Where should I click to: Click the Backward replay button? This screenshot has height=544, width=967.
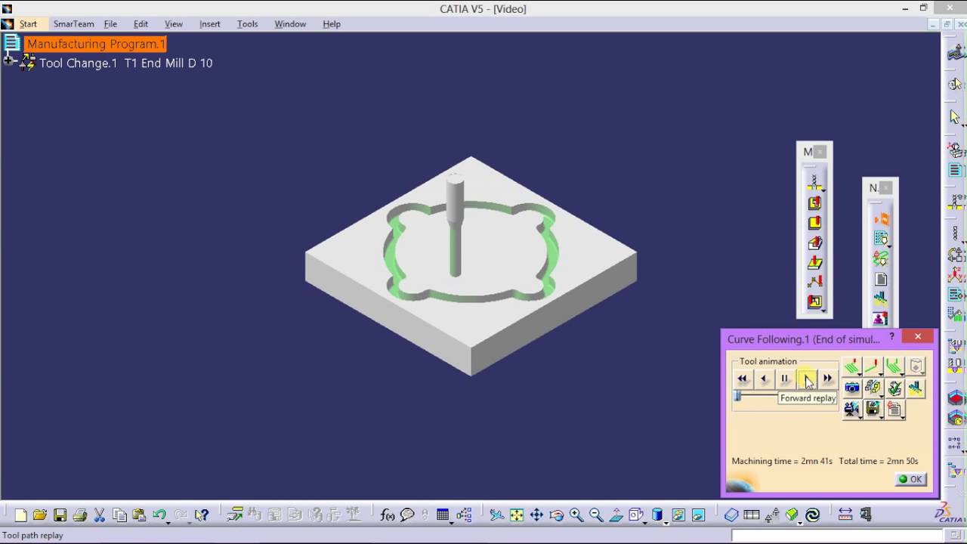click(x=764, y=379)
